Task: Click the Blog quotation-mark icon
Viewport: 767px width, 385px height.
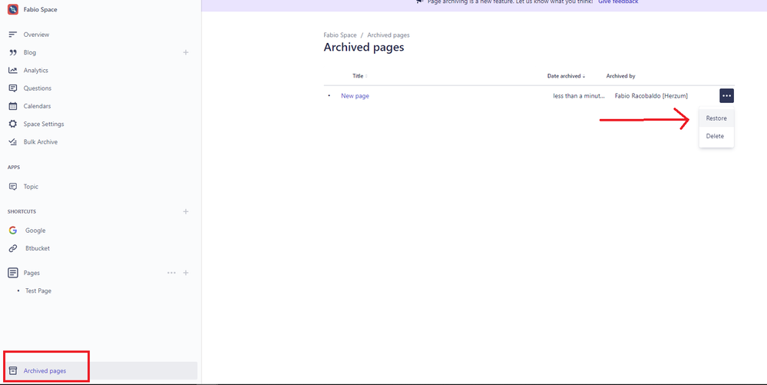Action: 13,52
